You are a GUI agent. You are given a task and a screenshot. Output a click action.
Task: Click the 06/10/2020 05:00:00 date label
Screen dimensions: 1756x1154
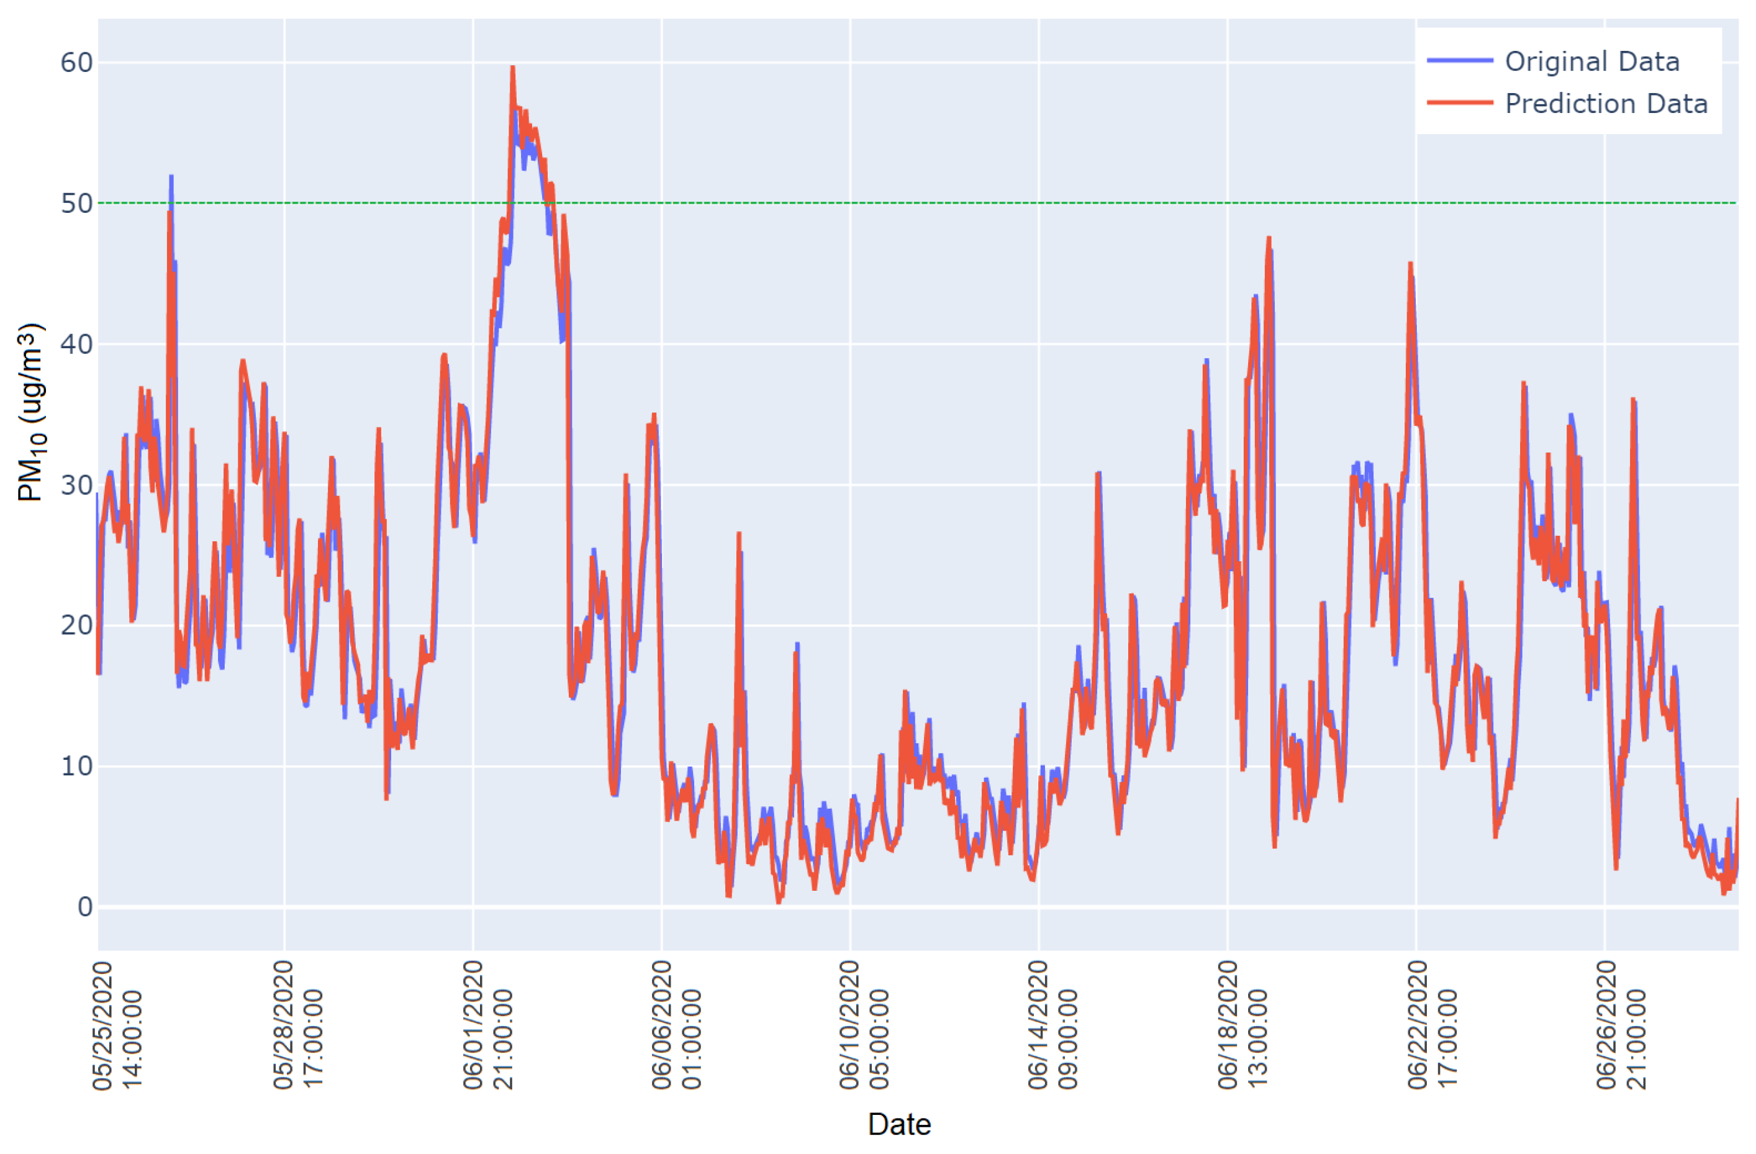(864, 1026)
